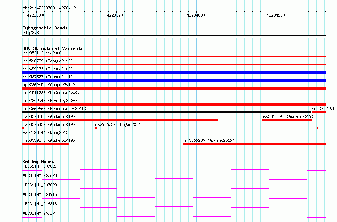
Task: Open the ABCG1|NM_207628 transcript
Action: 40,175
